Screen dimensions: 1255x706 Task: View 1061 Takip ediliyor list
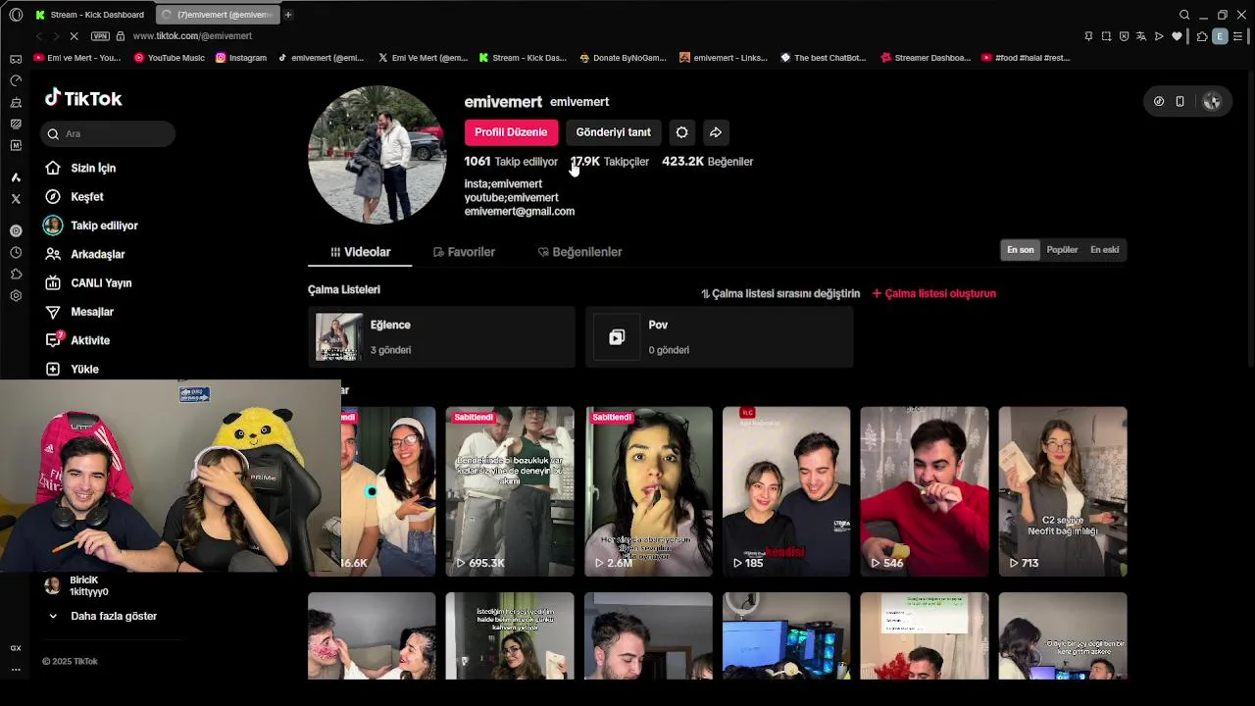511,162
